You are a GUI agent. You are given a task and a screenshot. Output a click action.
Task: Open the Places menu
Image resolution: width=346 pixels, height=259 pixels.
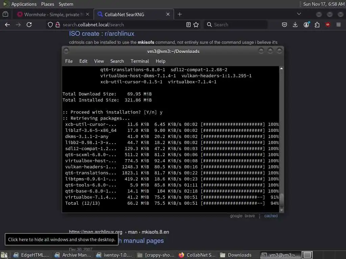(x=47, y=4)
